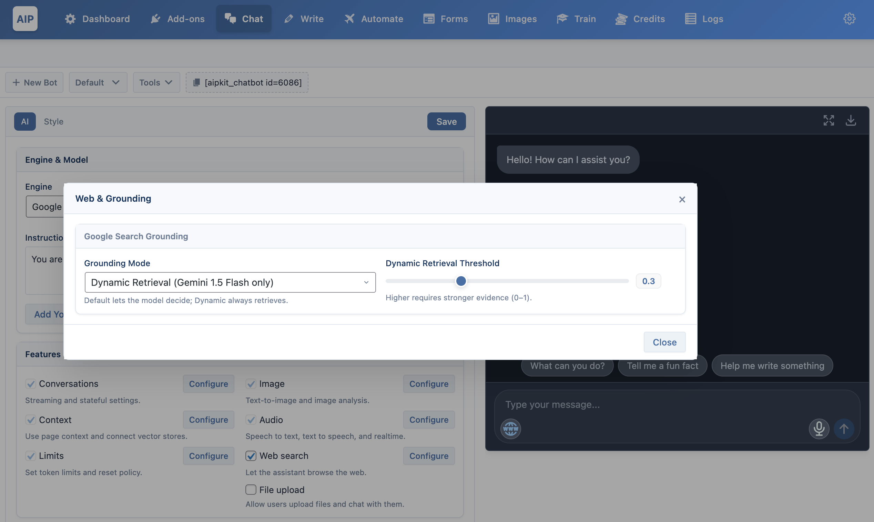
Task: Copy the aipkit_chatbot id=6086 shortcode
Action: (247, 82)
